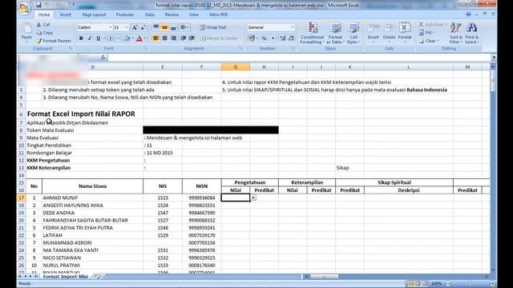Decrease decimal places
This screenshot has width=513, height=288.
point(291,38)
